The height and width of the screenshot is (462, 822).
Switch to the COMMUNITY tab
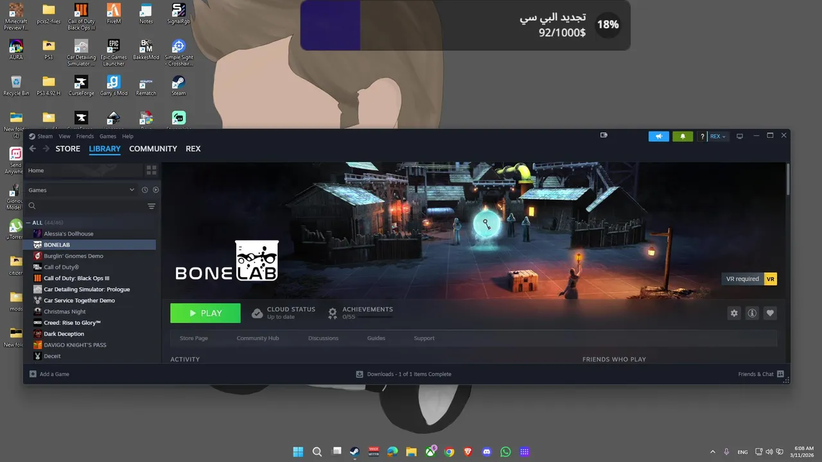click(x=153, y=149)
